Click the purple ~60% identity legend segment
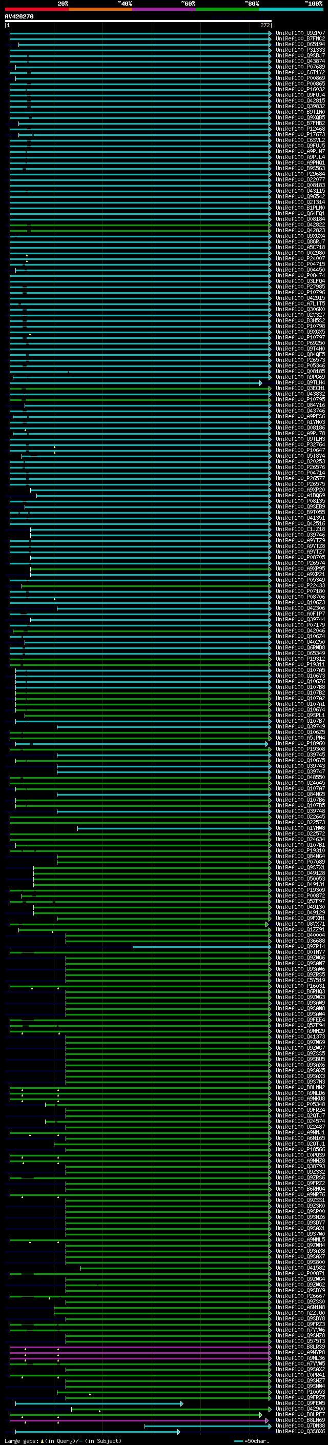This screenshot has width=328, height=1445. 163,9
